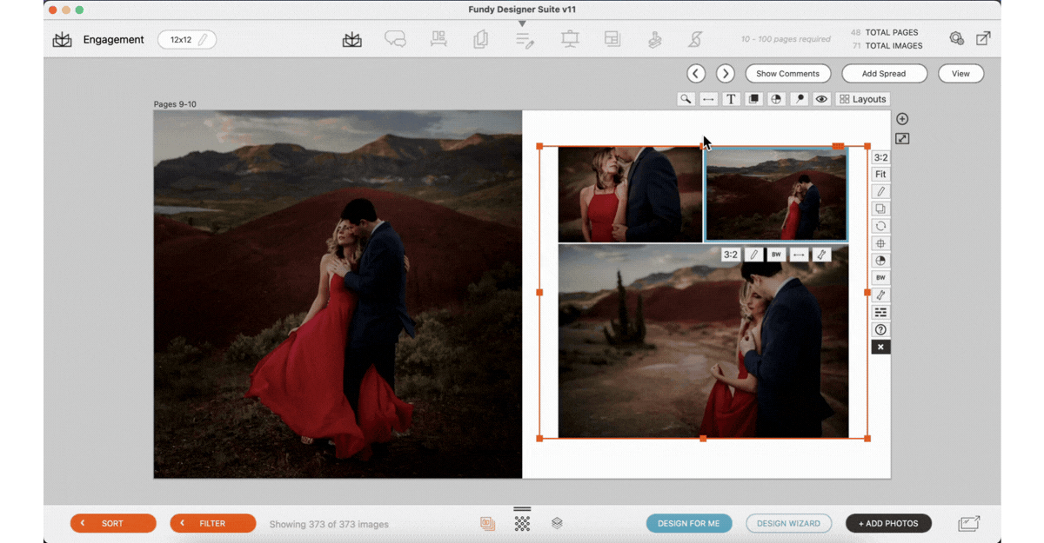Click the pencil icon in floating image toolbar
Viewport: 1044px width, 543px height.
[x=753, y=255]
